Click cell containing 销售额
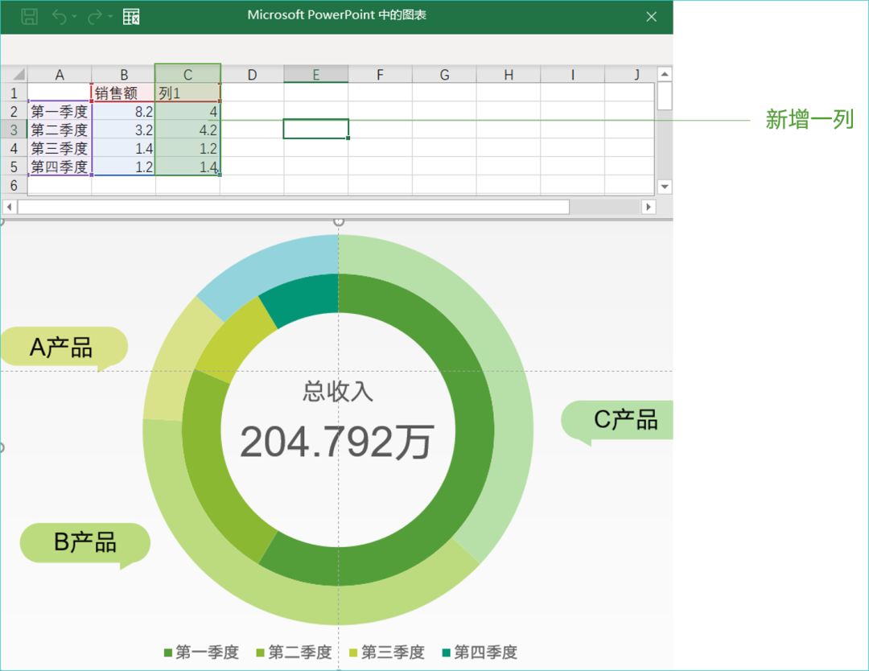This screenshot has height=671, width=869. [124, 93]
